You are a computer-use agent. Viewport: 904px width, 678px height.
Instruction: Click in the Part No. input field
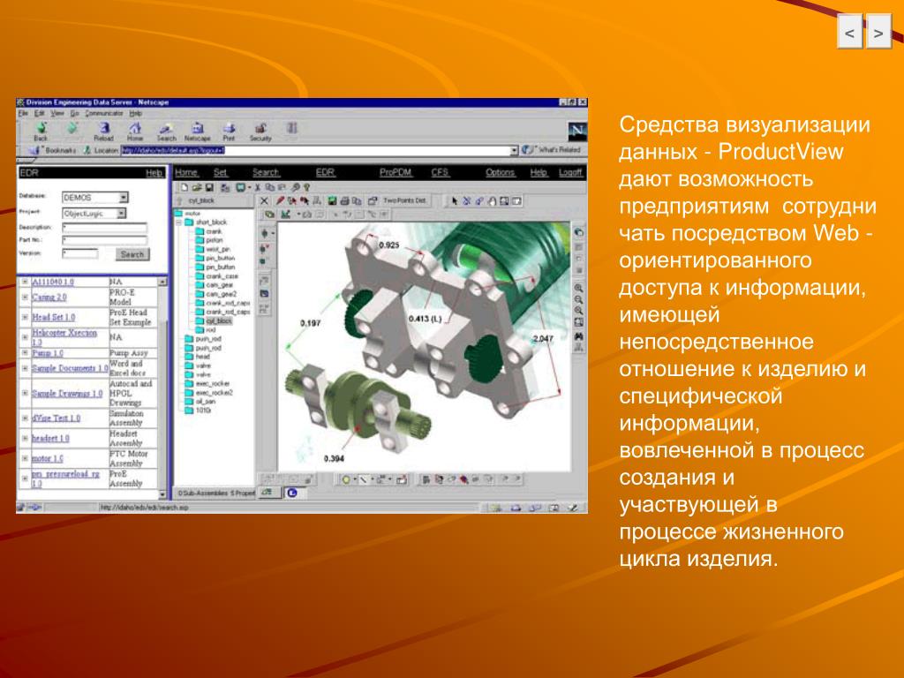(x=104, y=240)
